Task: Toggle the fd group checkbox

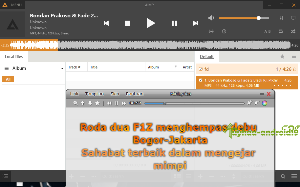Action: [x=201, y=69]
